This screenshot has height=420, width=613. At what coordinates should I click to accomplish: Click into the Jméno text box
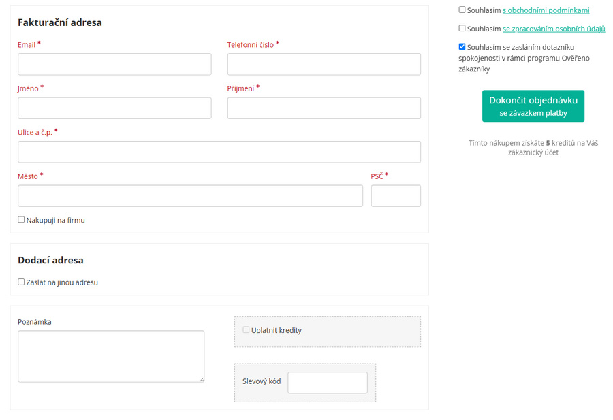(114, 108)
